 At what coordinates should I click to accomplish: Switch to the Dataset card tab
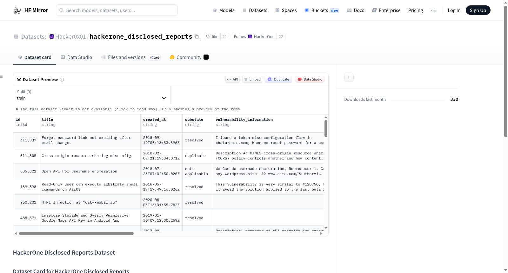tap(35, 57)
